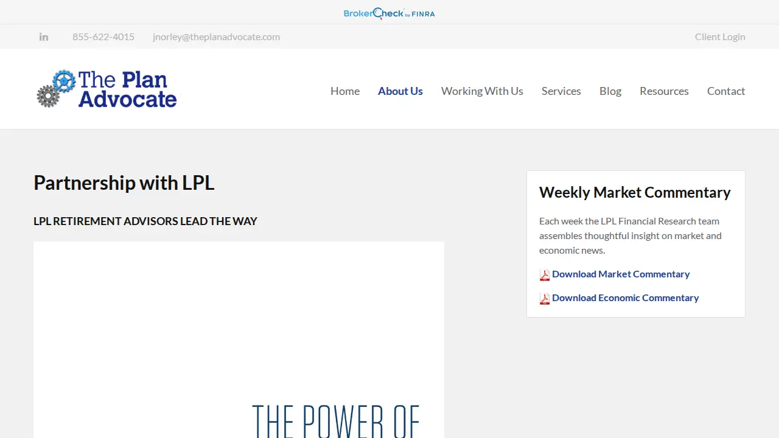This screenshot has height=438, width=779.
Task: Click the Partnership with LPL heading
Action: pyautogui.click(x=124, y=182)
